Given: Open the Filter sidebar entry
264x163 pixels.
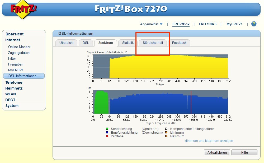Looking at the screenshot, I should [12, 58].
